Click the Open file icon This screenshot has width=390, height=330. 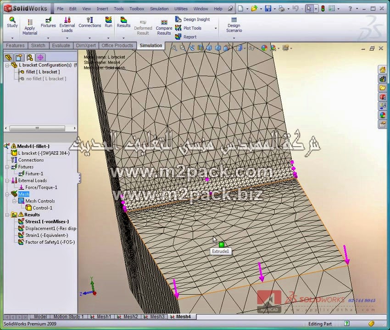coord(254,9)
